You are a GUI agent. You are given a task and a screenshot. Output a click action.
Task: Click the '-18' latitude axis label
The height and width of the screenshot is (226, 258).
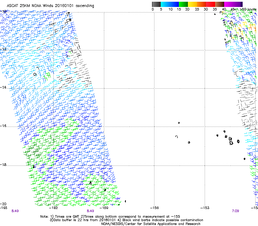click(3, 164)
